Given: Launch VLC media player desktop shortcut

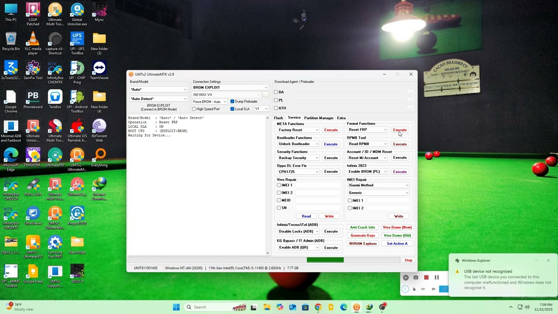Looking at the screenshot, I should 33,43.
